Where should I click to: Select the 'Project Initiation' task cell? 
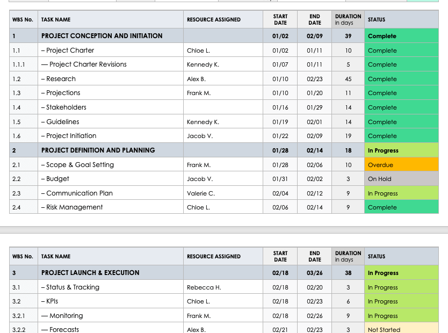[x=111, y=136]
